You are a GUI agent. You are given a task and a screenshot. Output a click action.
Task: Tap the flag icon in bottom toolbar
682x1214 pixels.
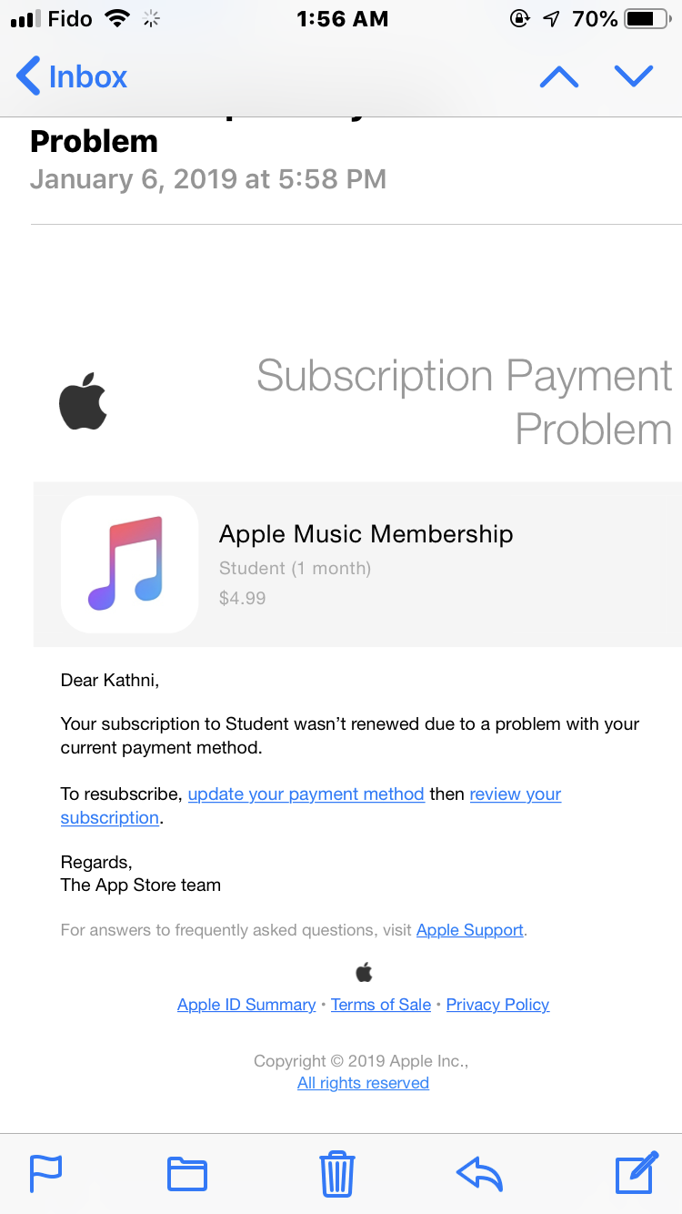coord(46,1173)
